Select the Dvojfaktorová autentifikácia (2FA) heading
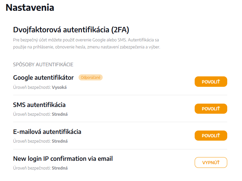 point(71,30)
